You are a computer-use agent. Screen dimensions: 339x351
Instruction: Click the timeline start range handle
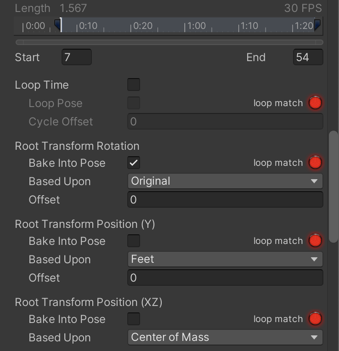pyautogui.click(x=57, y=24)
